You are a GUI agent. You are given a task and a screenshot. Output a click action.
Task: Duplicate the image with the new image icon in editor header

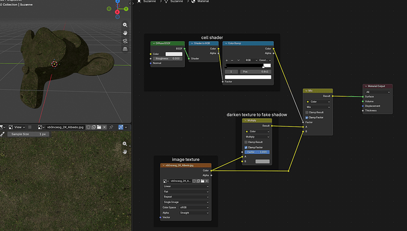coord(94,127)
